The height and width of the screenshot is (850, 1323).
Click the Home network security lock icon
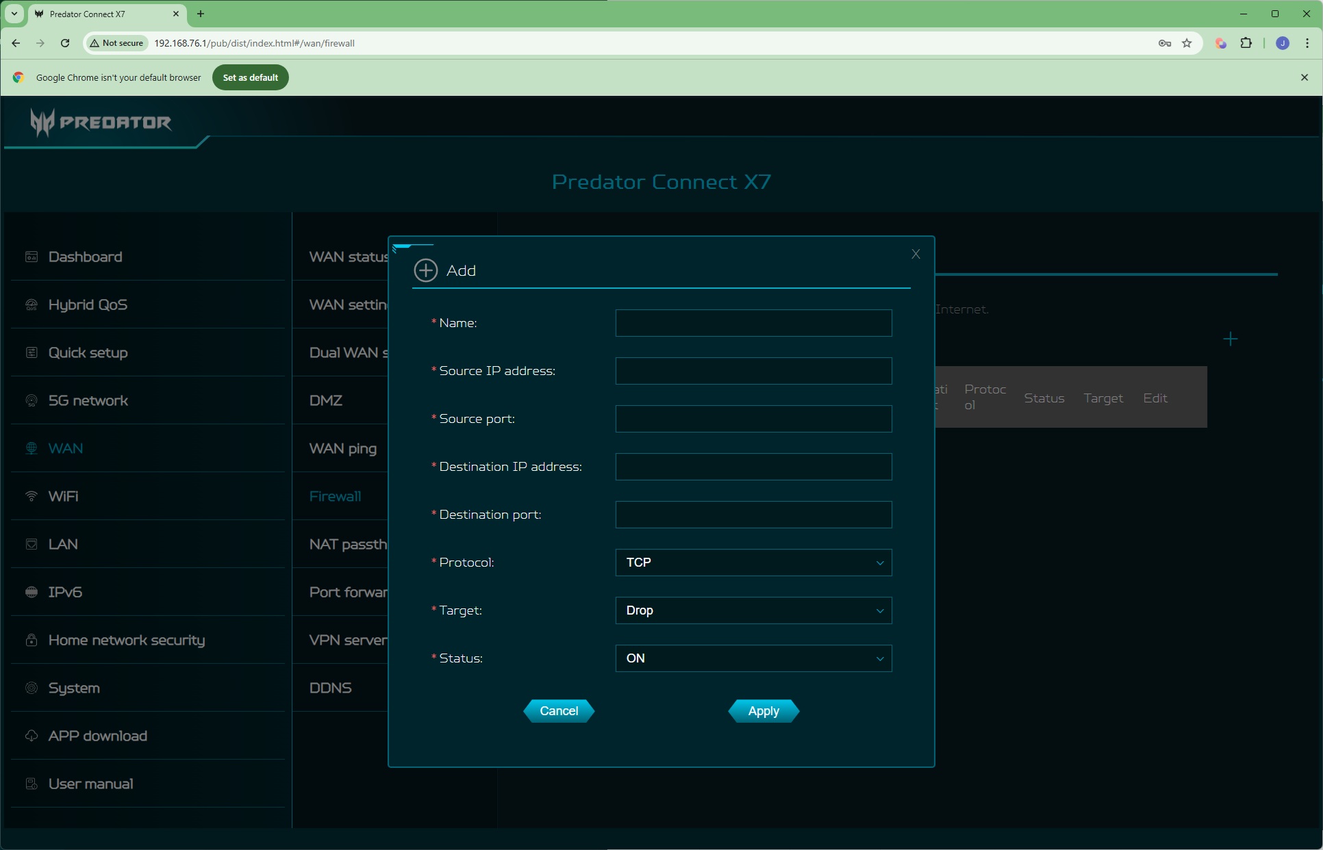pos(32,640)
